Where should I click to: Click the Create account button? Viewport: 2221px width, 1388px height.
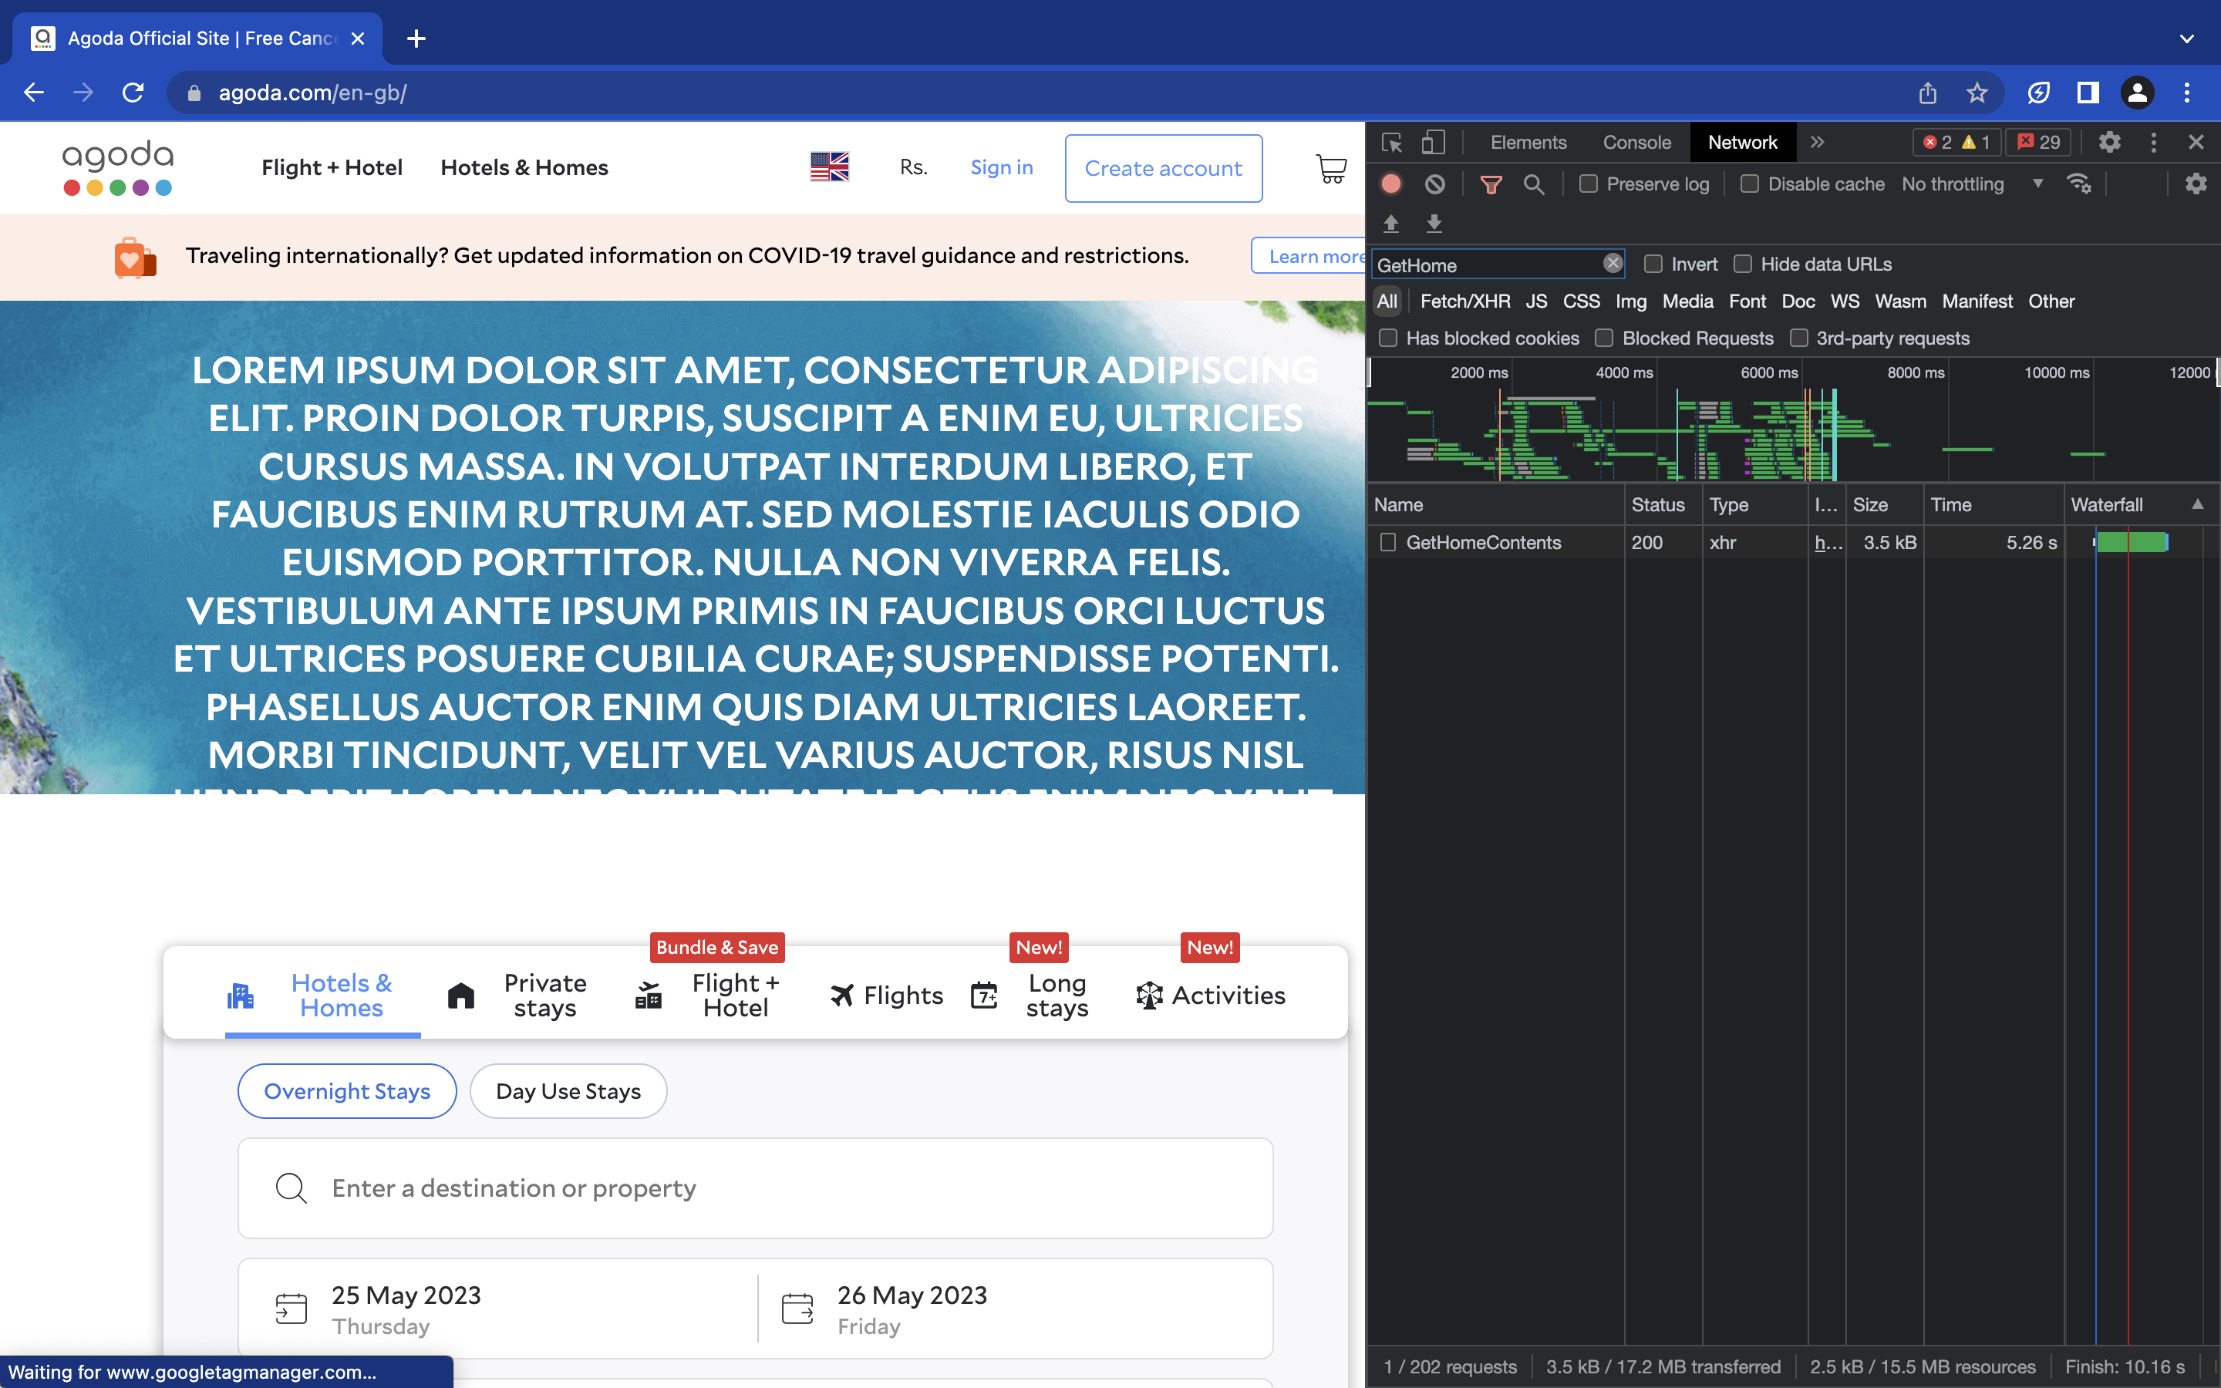pyautogui.click(x=1163, y=168)
